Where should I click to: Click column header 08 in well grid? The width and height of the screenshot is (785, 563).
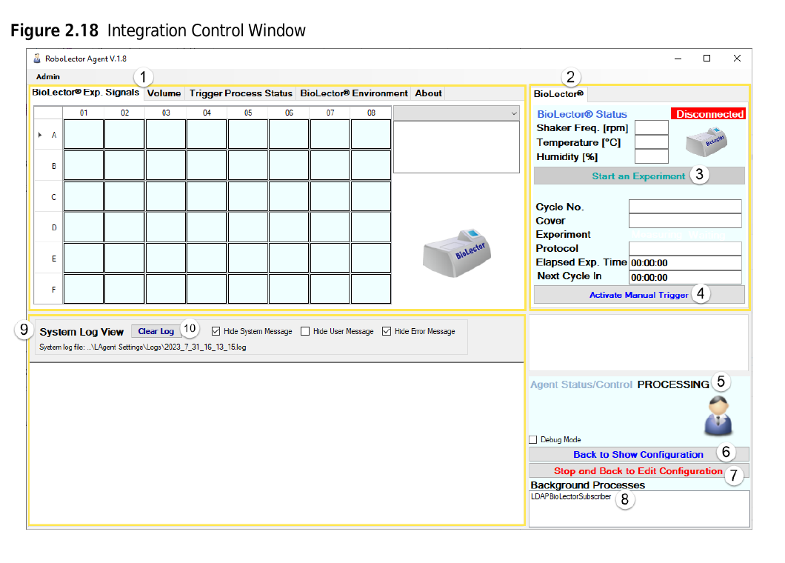[x=371, y=113]
